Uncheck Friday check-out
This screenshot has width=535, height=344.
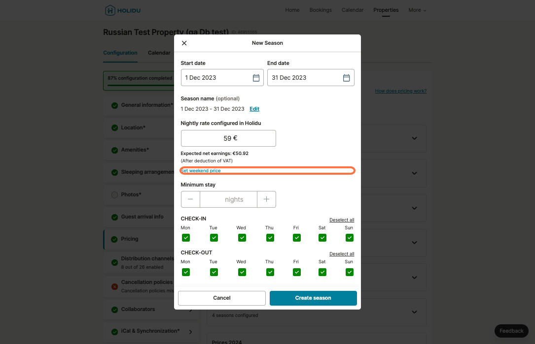pos(296,272)
